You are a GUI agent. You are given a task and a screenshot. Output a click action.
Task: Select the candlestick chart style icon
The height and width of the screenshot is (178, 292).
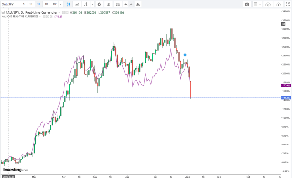click(68, 4)
